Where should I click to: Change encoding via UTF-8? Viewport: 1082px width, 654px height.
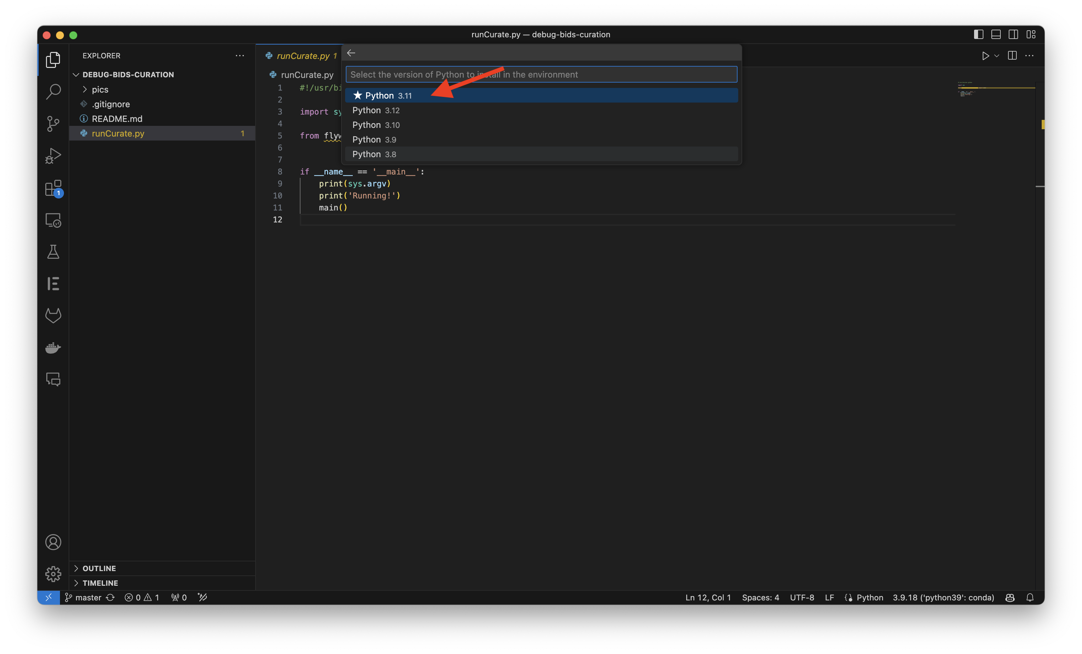(x=802, y=597)
